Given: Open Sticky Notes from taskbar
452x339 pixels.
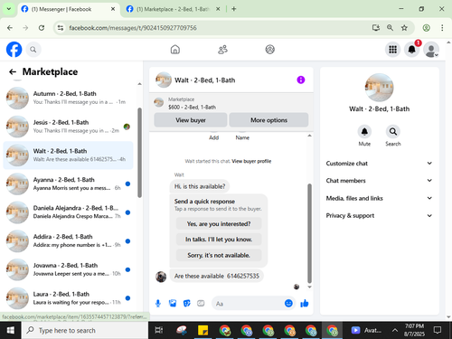Looking at the screenshot, I should point(203,330).
